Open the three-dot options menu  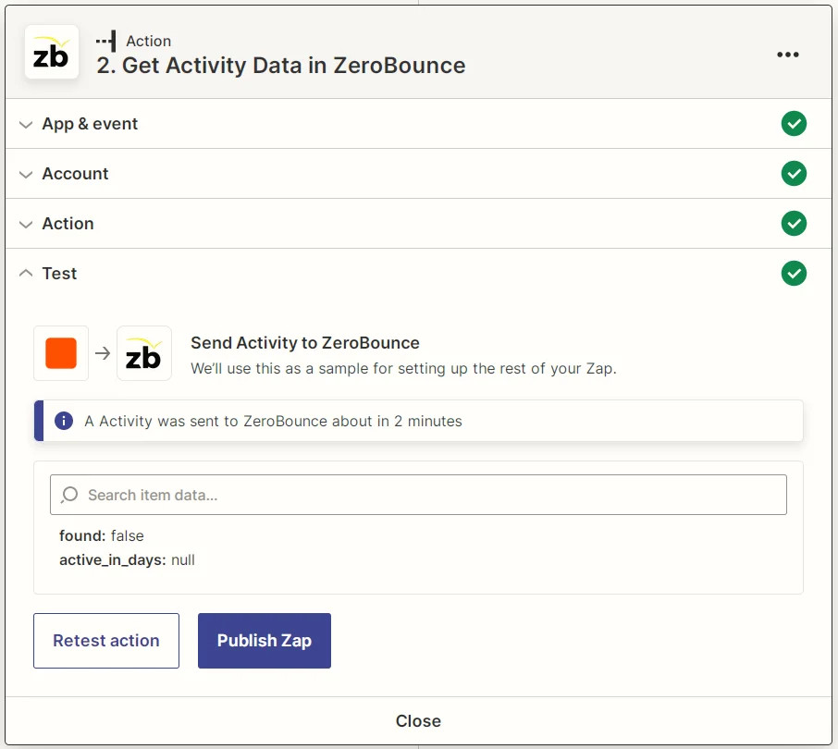(x=787, y=55)
